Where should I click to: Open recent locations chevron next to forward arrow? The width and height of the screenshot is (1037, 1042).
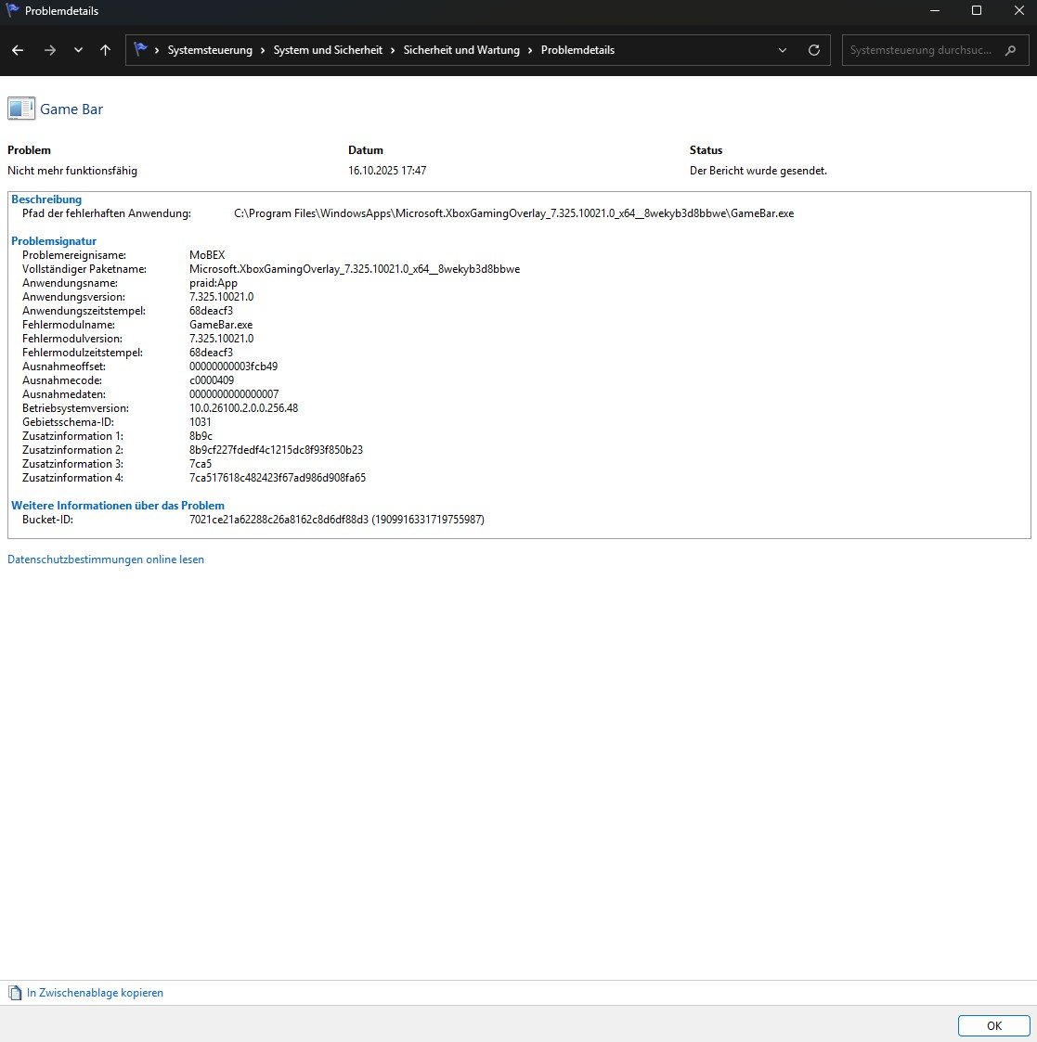coord(78,50)
